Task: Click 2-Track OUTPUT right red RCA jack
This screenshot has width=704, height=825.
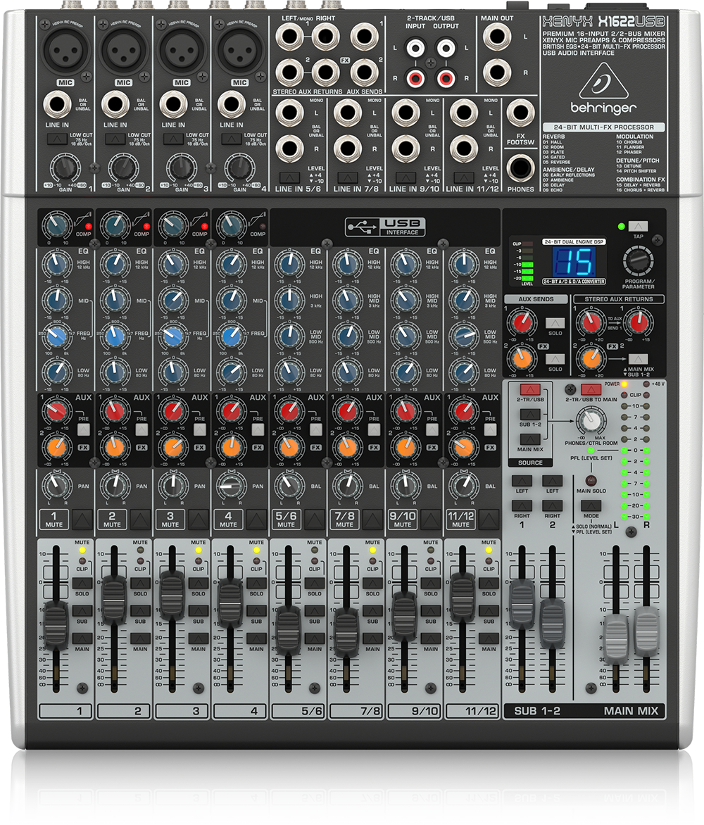Action: pos(446,79)
